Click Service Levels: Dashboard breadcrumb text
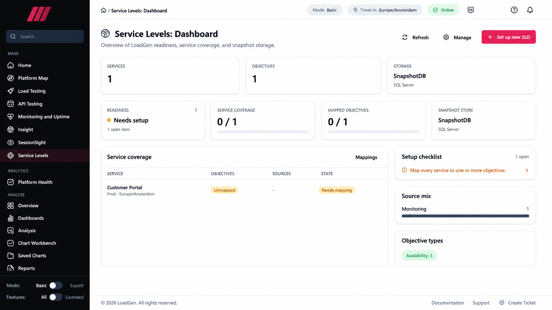This screenshot has width=552, height=310. click(139, 11)
